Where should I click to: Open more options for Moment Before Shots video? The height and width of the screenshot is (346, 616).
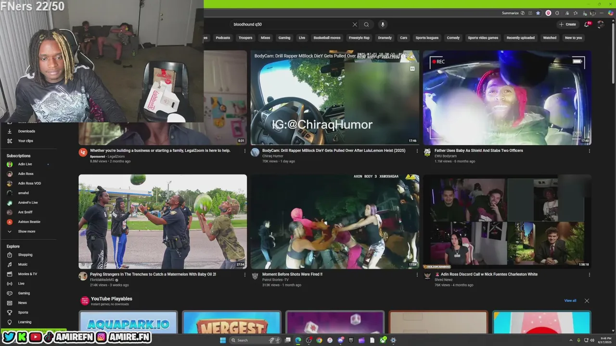point(417,275)
